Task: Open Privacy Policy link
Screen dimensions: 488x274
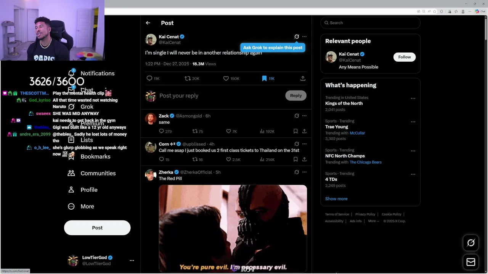Action: pyautogui.click(x=365, y=214)
